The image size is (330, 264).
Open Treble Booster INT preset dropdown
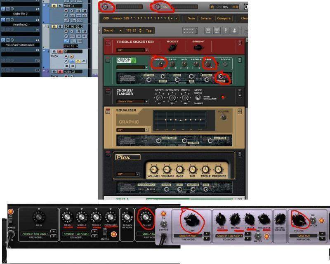click(146, 50)
